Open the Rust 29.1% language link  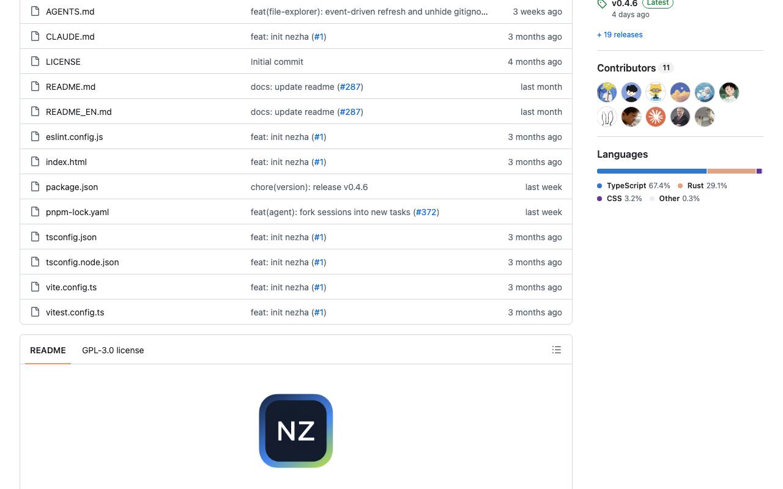[x=702, y=186]
